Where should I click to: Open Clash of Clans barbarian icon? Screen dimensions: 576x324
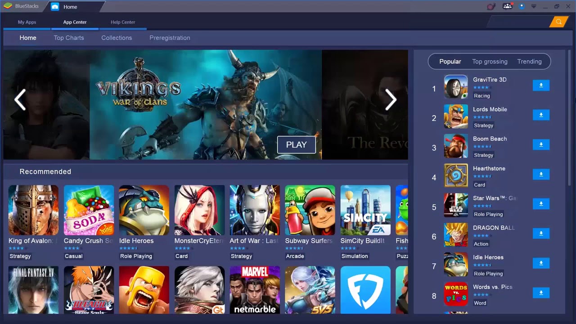coord(144,290)
